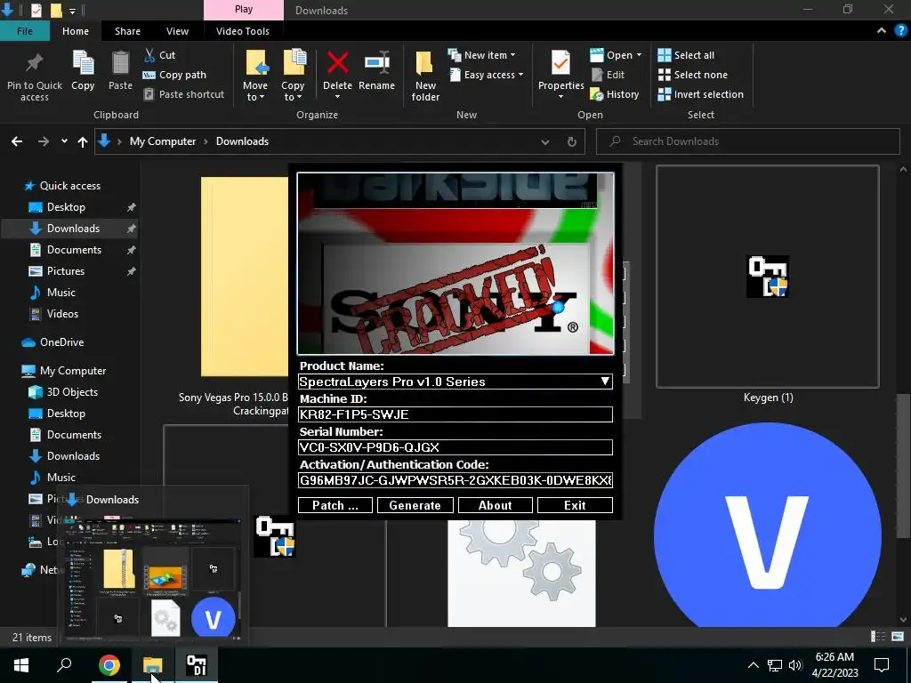Image resolution: width=911 pixels, height=683 pixels.
Task: Click Select all in the ribbon
Action: coord(686,55)
